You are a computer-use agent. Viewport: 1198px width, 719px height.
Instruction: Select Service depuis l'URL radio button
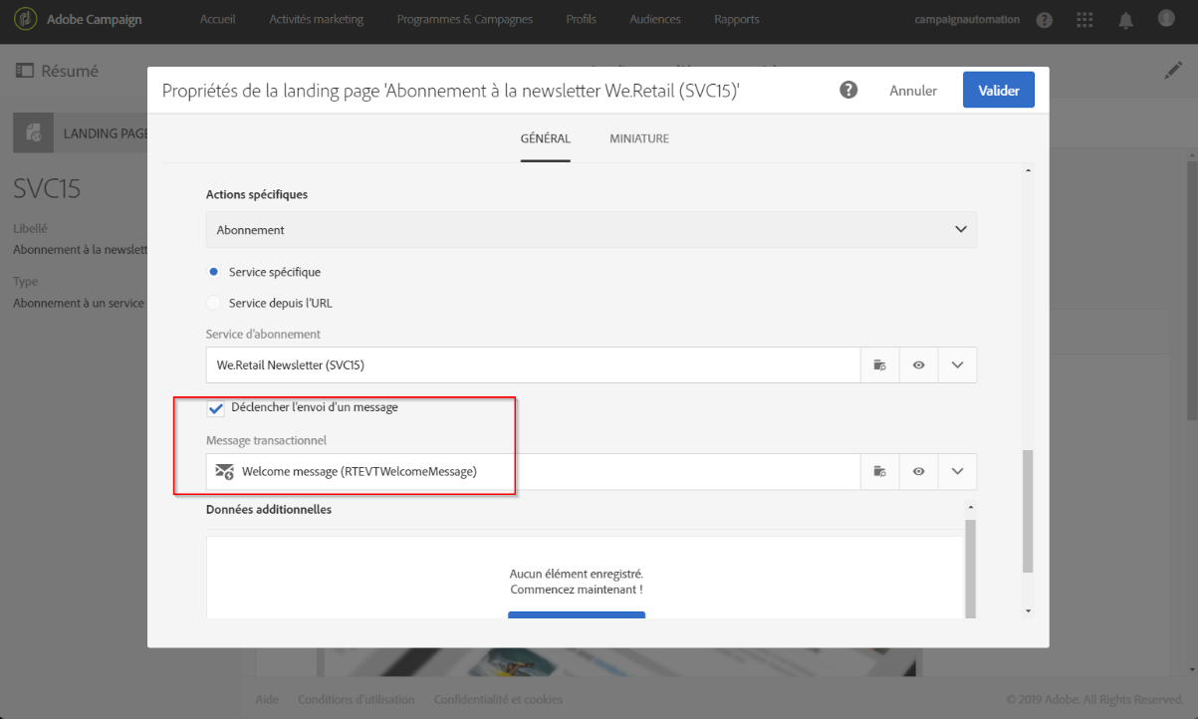pyautogui.click(x=213, y=303)
